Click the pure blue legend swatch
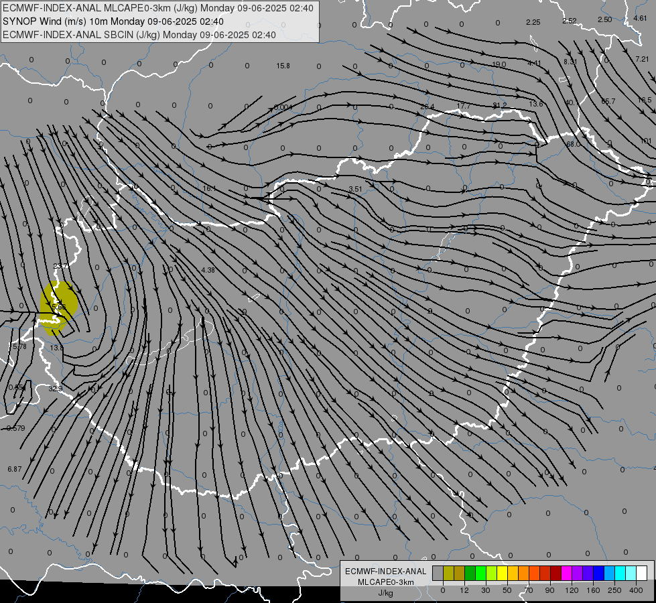 pyautogui.click(x=599, y=574)
